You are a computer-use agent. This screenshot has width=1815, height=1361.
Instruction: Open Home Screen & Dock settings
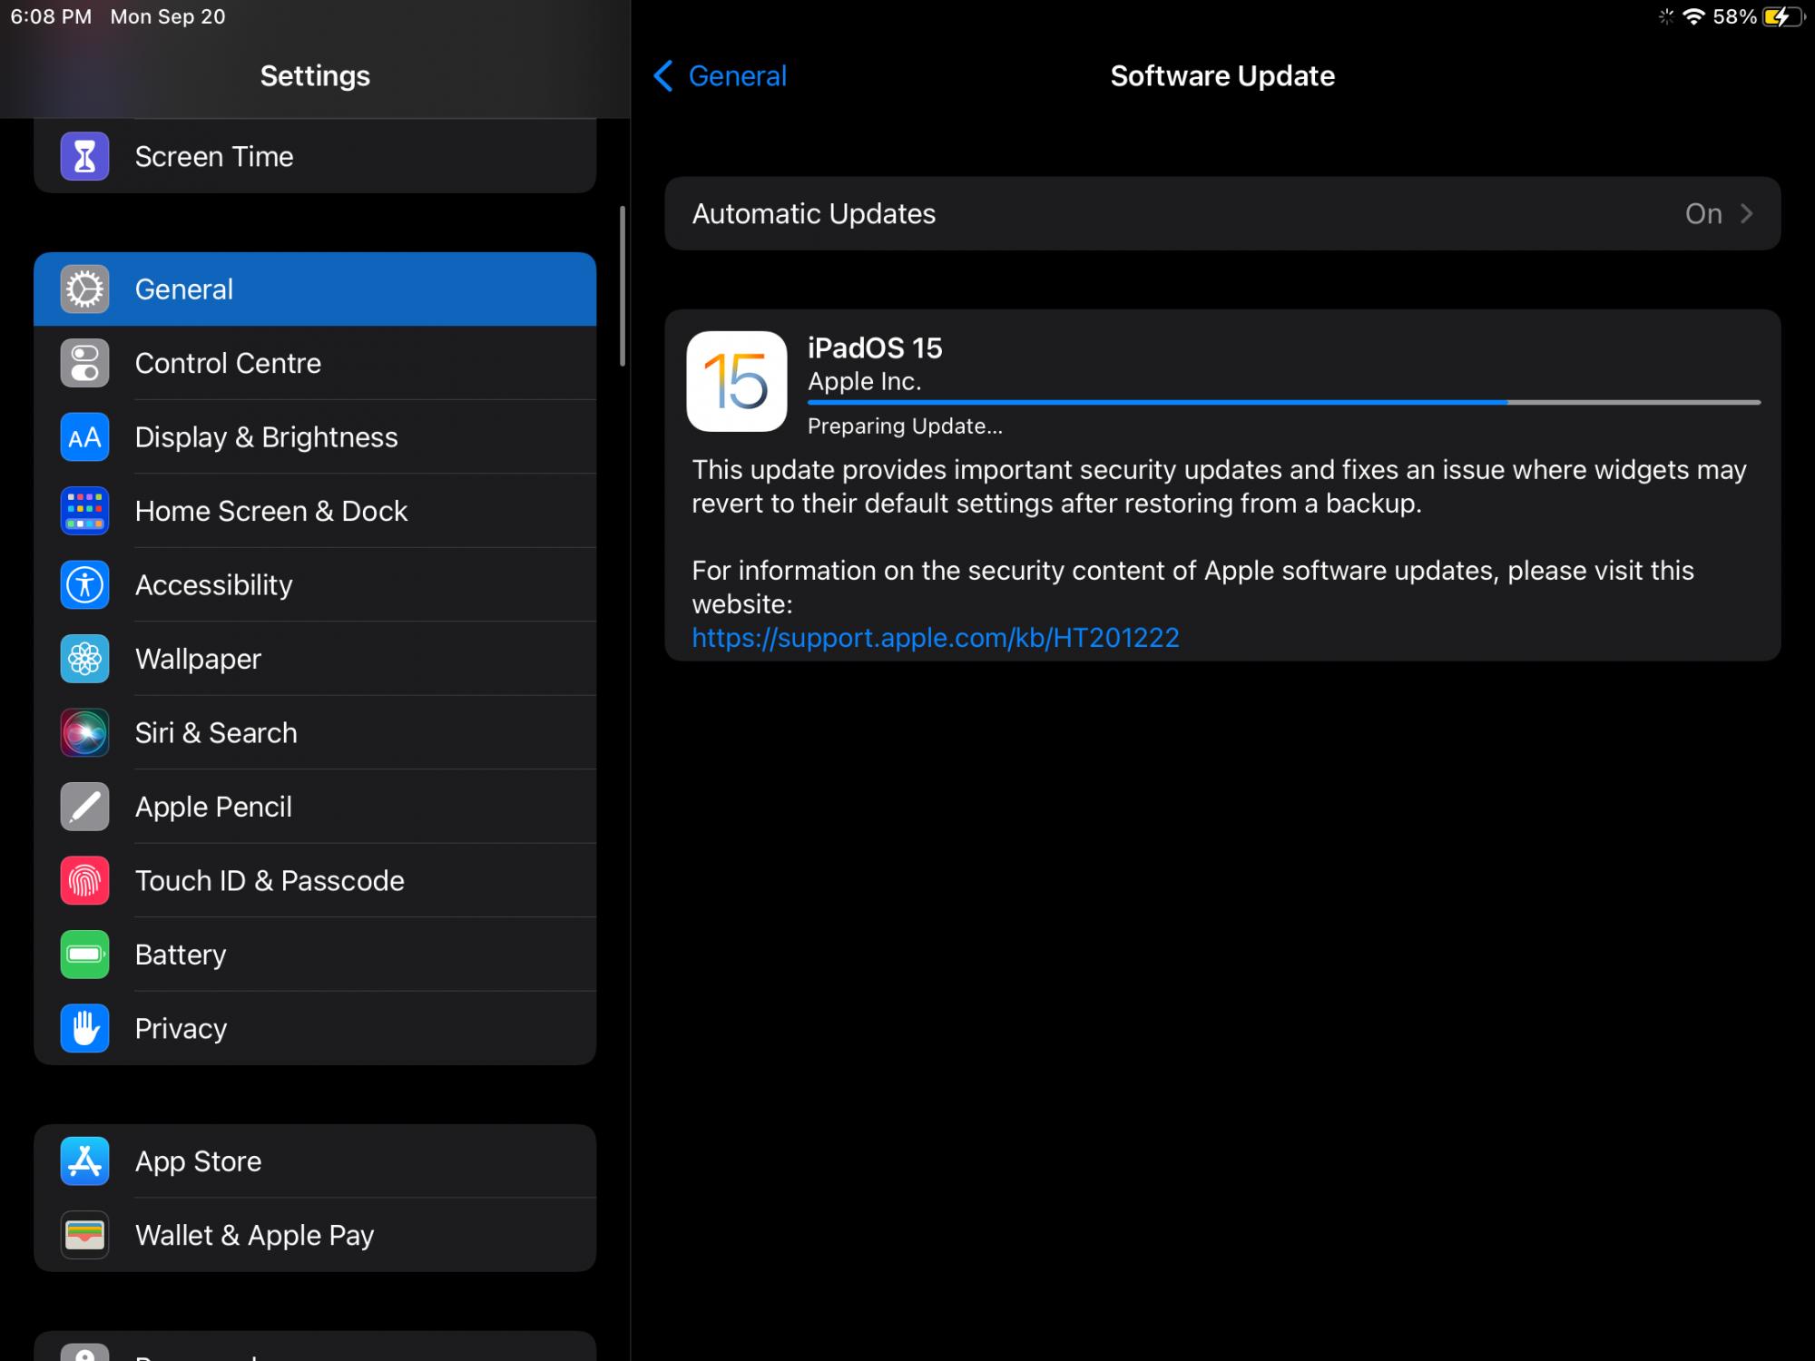(x=315, y=511)
